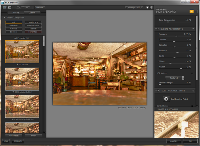Select the Landscape preset category

tap(33, 22)
